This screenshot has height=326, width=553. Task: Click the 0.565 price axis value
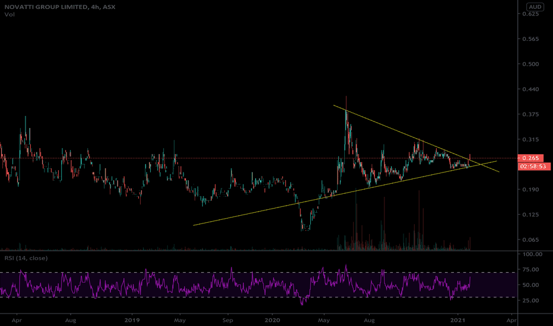point(530,39)
